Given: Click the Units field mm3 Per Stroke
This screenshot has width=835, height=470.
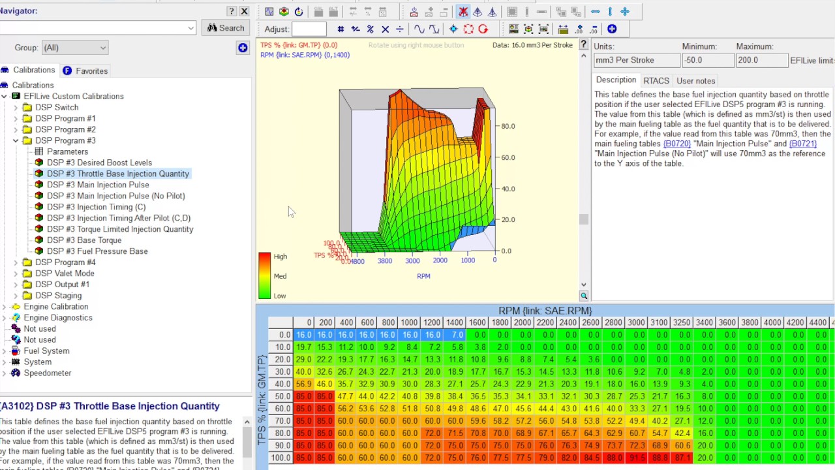Looking at the screenshot, I should coord(637,60).
